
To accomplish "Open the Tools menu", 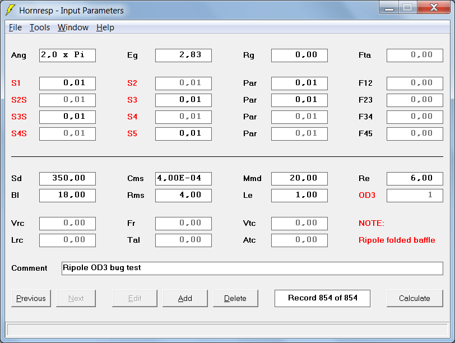I will click(x=40, y=27).
